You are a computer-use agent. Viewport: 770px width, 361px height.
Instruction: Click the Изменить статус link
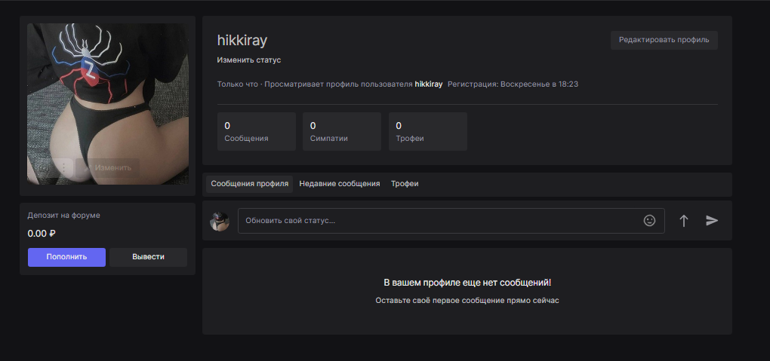(249, 60)
